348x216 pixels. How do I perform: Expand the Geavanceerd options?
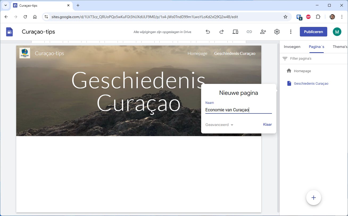pyautogui.click(x=219, y=125)
